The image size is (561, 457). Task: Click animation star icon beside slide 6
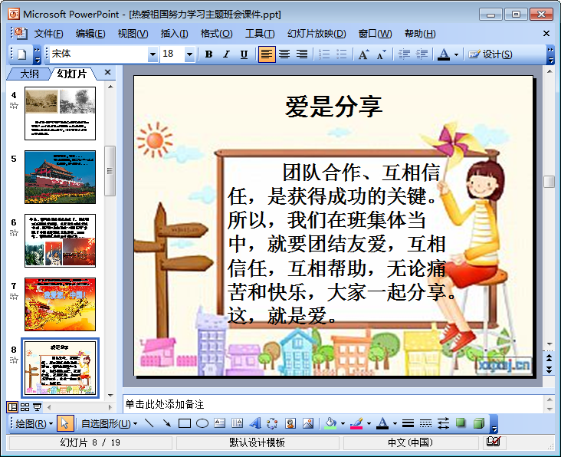(14, 233)
